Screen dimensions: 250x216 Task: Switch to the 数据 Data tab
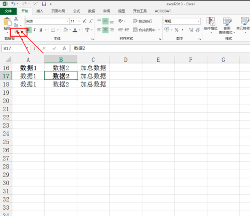point(92,11)
